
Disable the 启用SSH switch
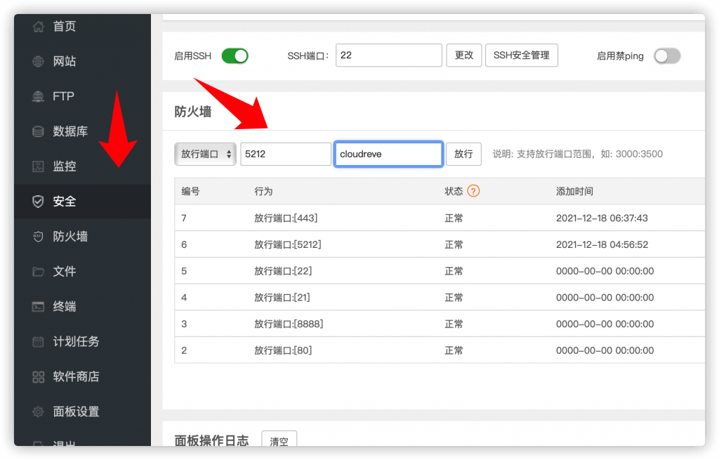pyautogui.click(x=235, y=55)
